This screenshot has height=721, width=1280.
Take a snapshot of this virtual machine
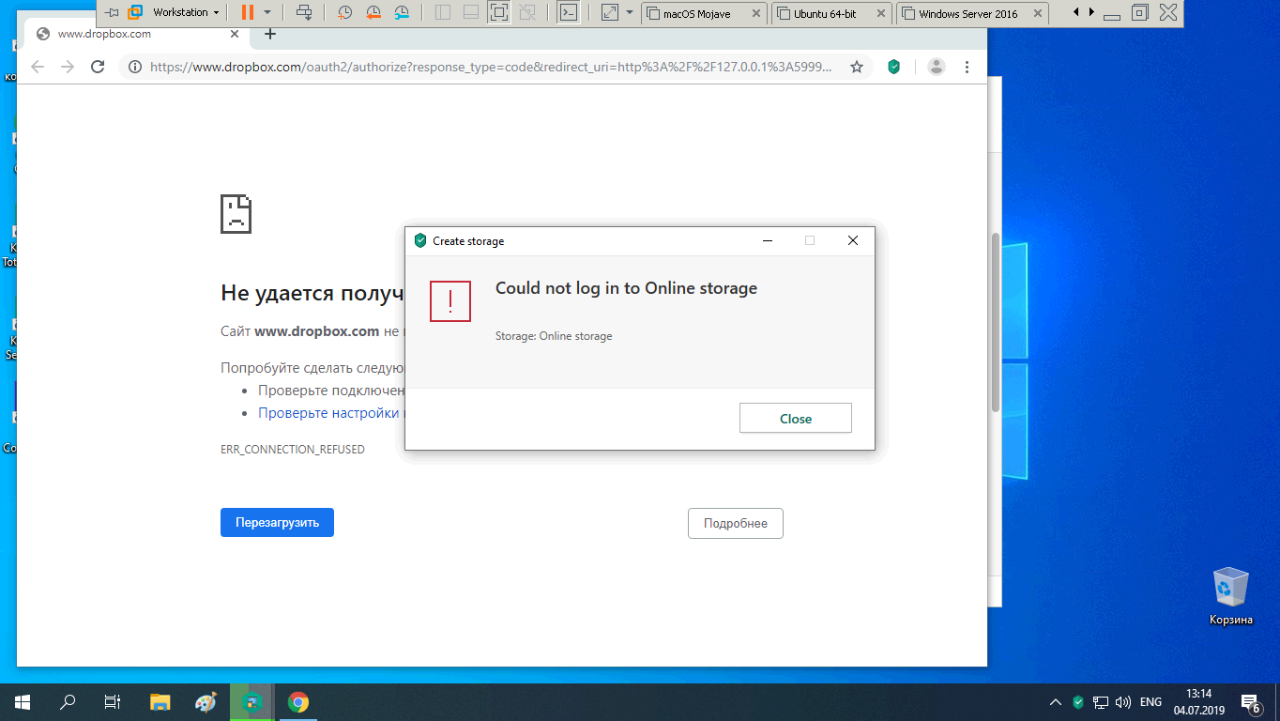345,13
